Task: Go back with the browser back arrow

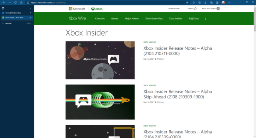Action: (4, 3)
